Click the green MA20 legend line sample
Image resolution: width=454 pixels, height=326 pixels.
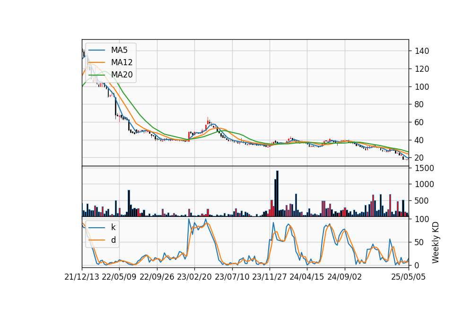(x=96, y=75)
